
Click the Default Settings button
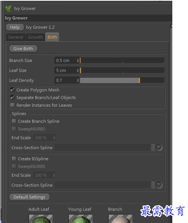coord(29,197)
